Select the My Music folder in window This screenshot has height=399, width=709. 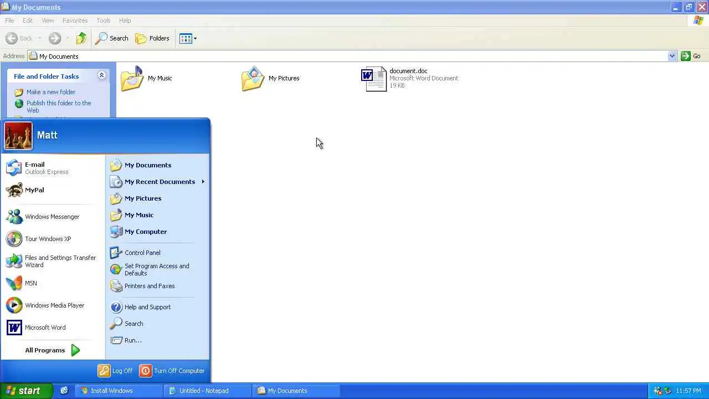pyautogui.click(x=146, y=79)
